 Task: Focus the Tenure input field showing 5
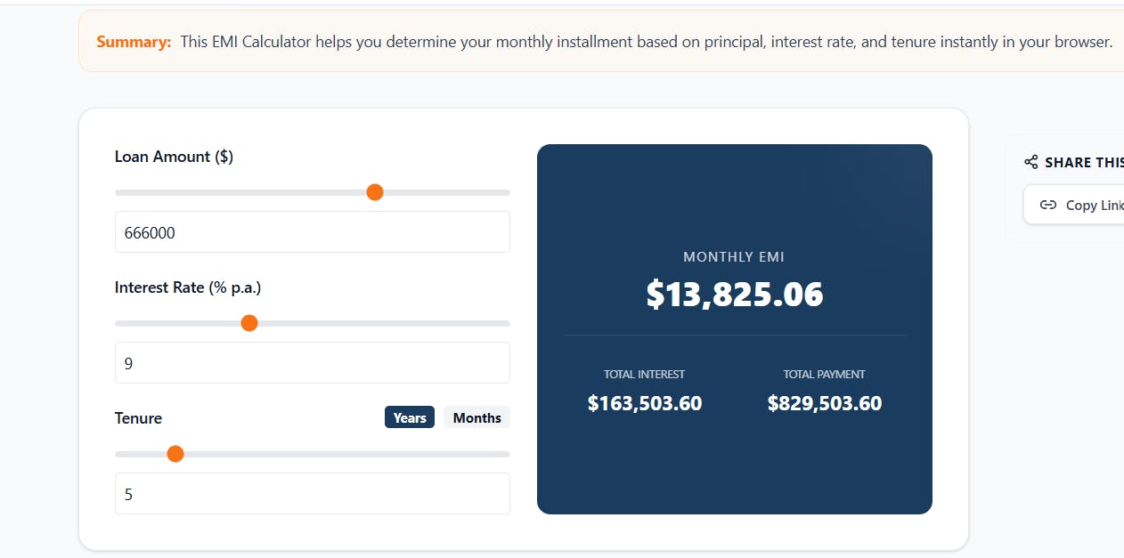313,494
